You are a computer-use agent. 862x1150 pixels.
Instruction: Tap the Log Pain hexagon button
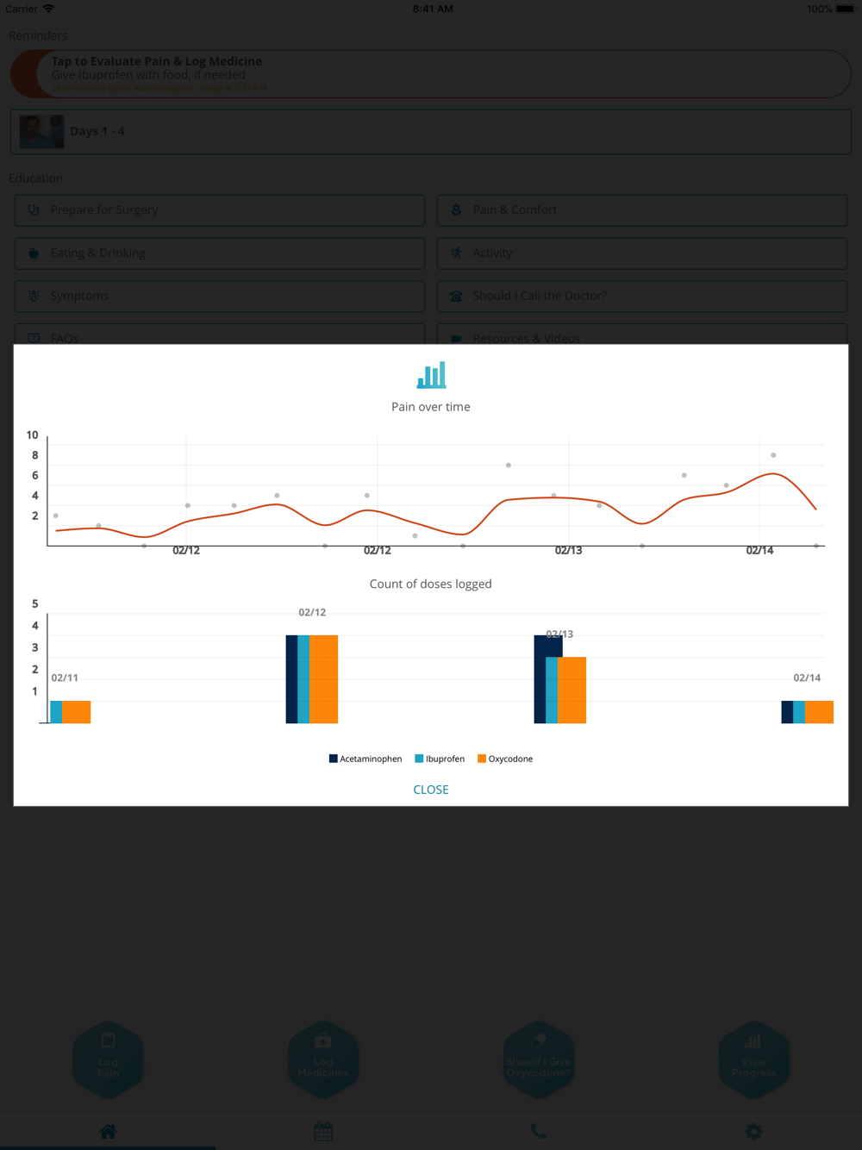click(x=108, y=1059)
